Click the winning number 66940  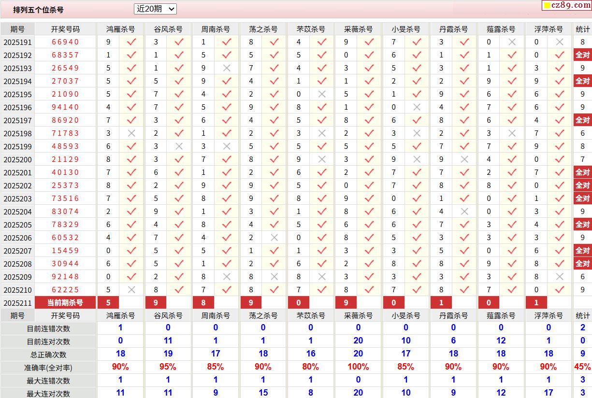65,42
